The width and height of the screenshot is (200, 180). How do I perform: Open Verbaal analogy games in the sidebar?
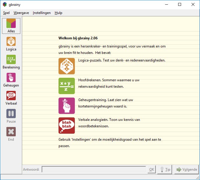pos(11,98)
